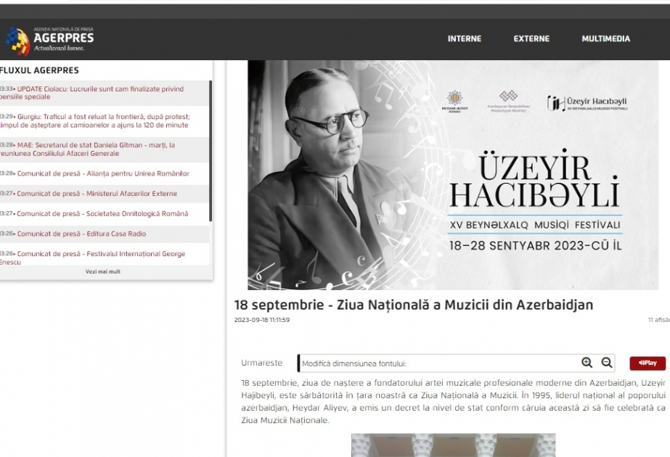Image resolution: width=670 pixels, height=457 pixels.
Task: Click the 11 afișări view count
Action: (x=659, y=320)
